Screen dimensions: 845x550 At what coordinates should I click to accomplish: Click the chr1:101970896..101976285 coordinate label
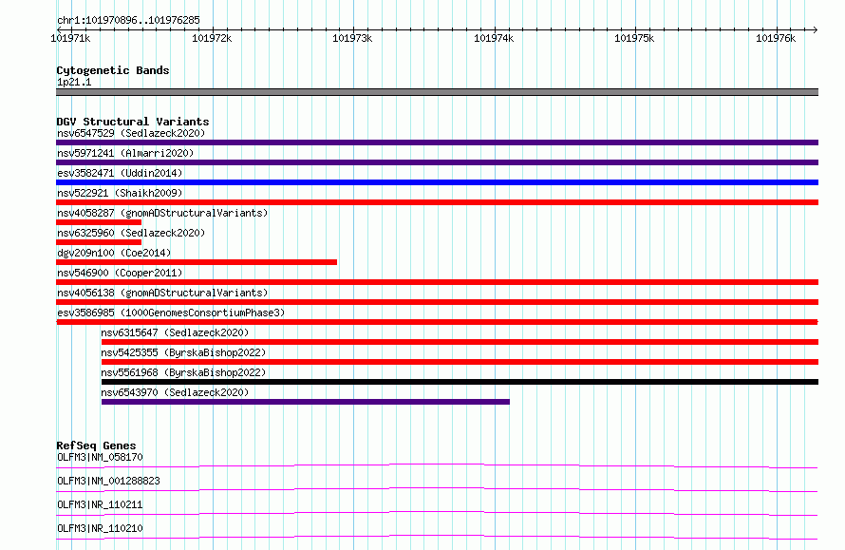coord(128,21)
